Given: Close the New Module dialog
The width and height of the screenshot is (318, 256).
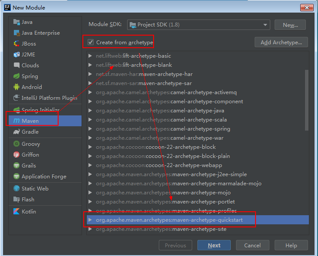Looking at the screenshot, I should (307, 7).
